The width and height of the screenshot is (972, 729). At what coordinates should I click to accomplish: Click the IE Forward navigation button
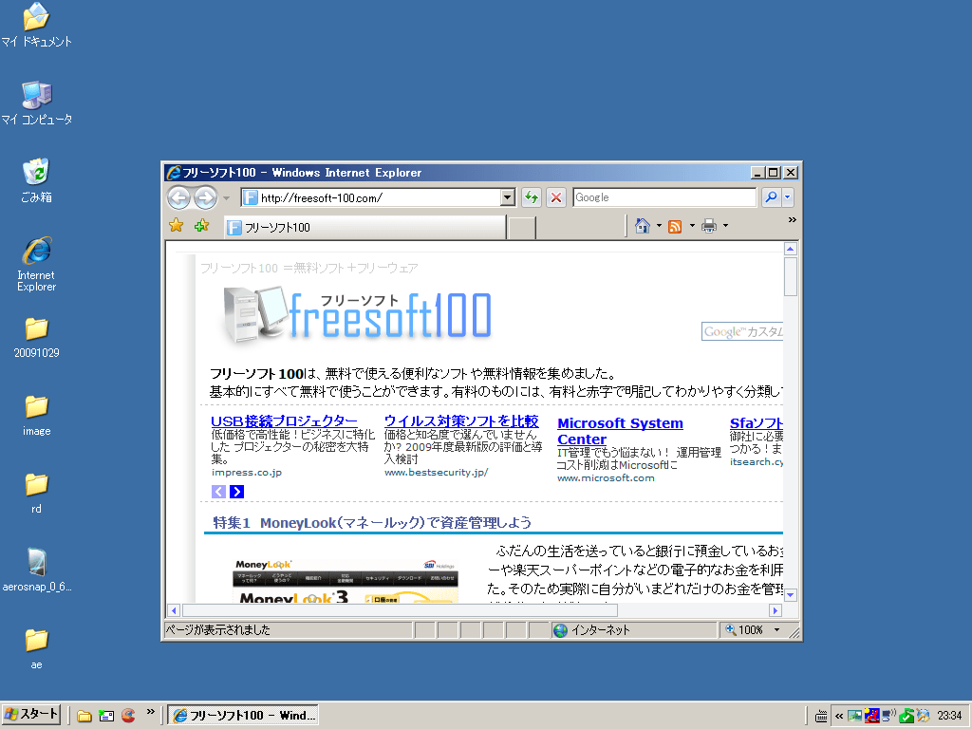pyautogui.click(x=205, y=197)
